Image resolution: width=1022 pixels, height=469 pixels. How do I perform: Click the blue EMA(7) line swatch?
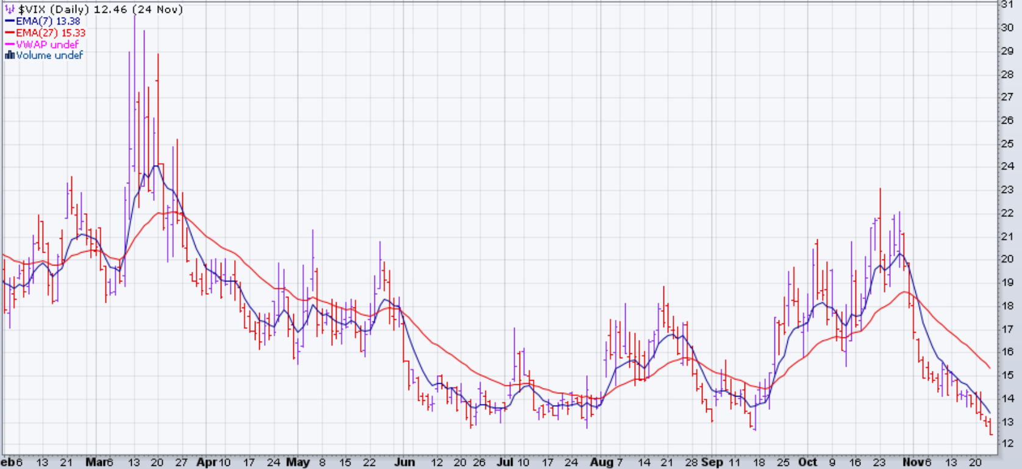tap(10, 21)
